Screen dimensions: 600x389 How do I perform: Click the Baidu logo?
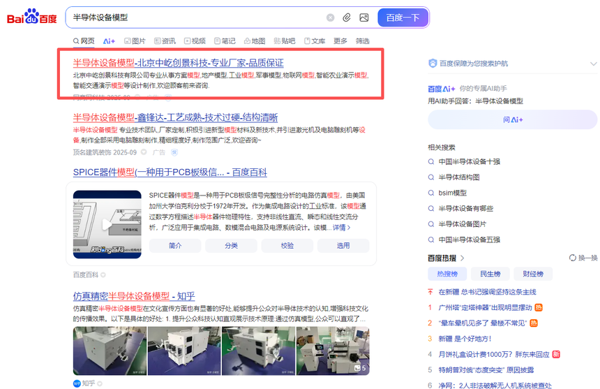pyautogui.click(x=31, y=17)
